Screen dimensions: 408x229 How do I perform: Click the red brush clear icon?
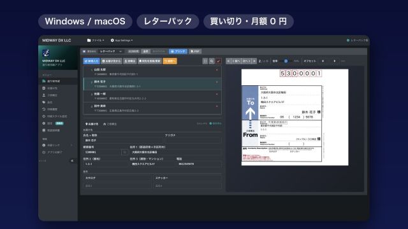[219, 61]
